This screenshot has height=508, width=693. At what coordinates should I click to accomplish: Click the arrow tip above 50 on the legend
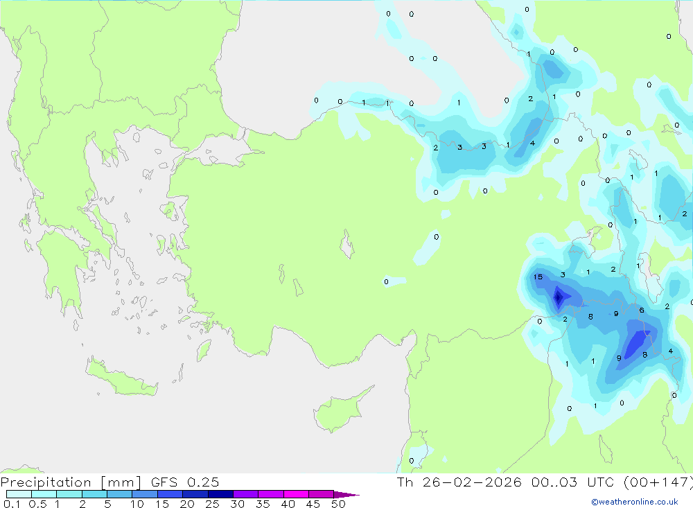pyautogui.click(x=347, y=494)
